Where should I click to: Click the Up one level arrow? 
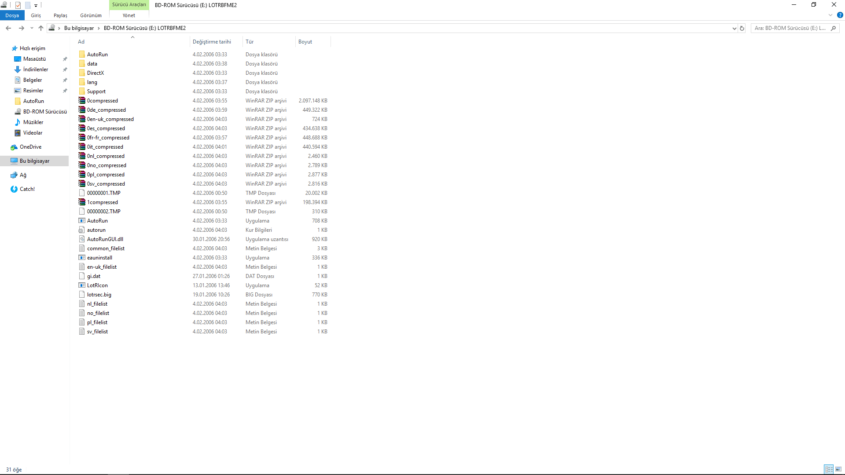(41, 28)
